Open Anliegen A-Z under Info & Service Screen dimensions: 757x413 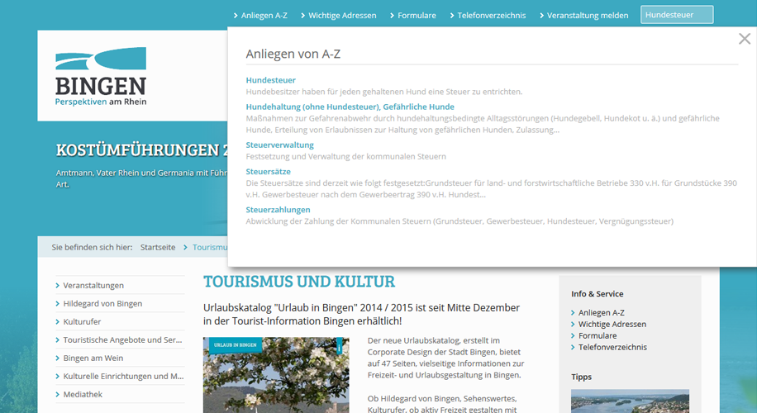click(x=601, y=313)
